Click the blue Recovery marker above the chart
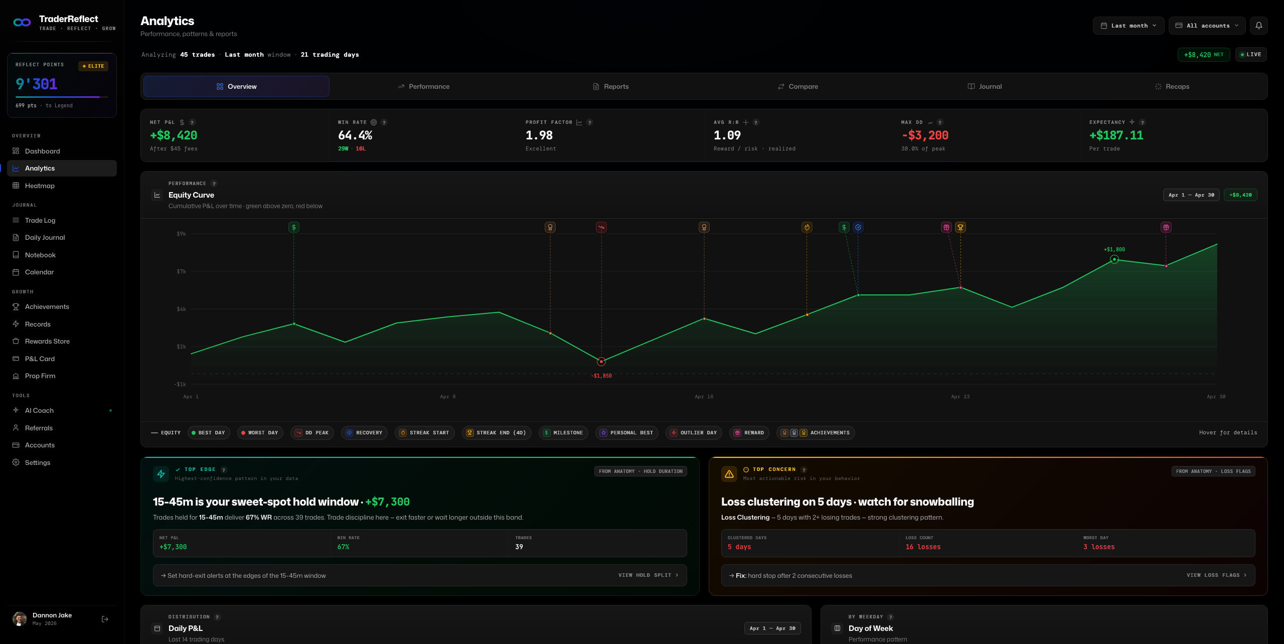The height and width of the screenshot is (644, 1284). click(858, 227)
